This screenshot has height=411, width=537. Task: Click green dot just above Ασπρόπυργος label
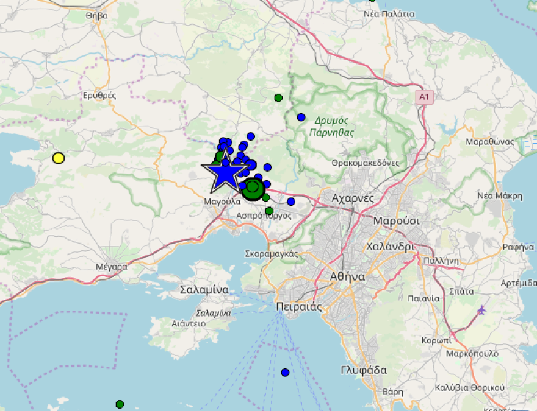coord(269,211)
